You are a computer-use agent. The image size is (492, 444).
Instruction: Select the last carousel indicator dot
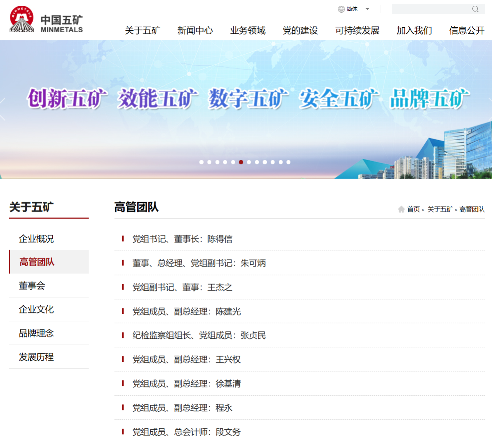click(x=288, y=162)
